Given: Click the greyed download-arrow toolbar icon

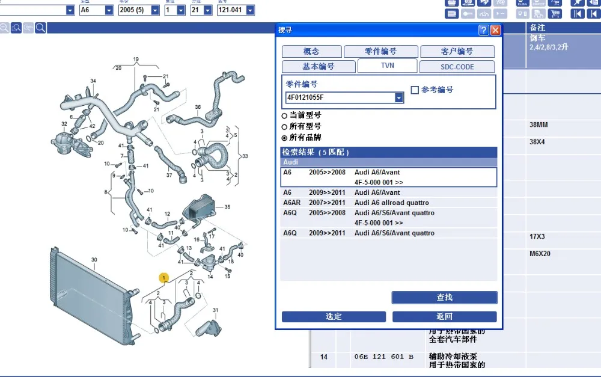Looking at the screenshot, I should point(484,14).
